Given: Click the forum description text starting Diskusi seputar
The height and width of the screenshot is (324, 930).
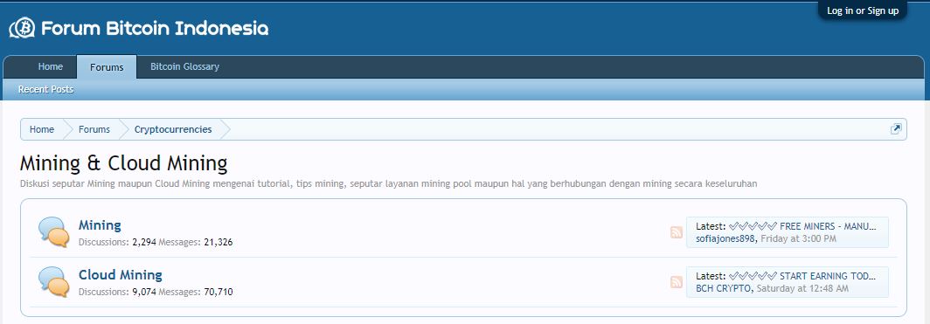Looking at the screenshot, I should click(x=388, y=183).
